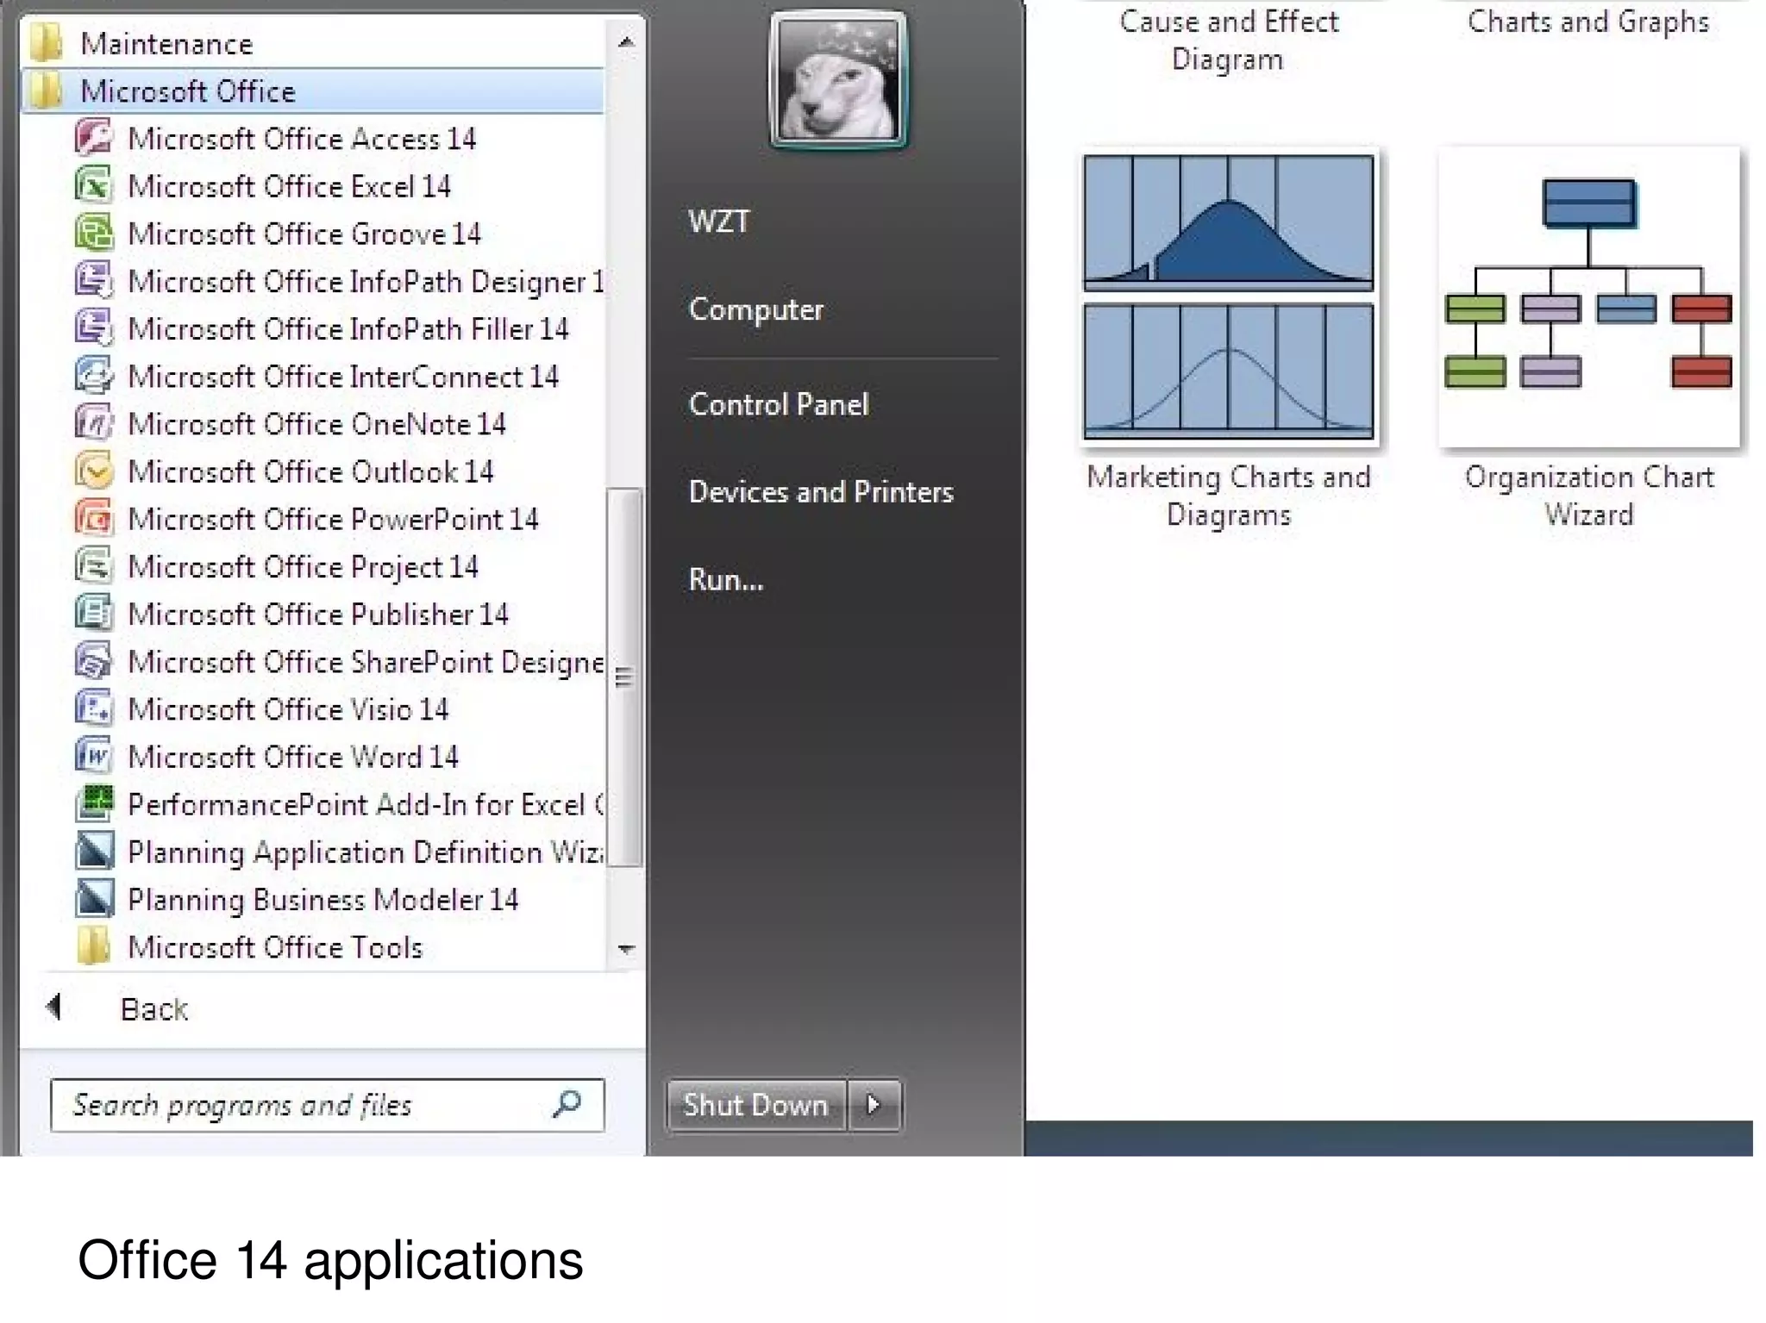Open Control Panel from Start menu

[x=778, y=404]
